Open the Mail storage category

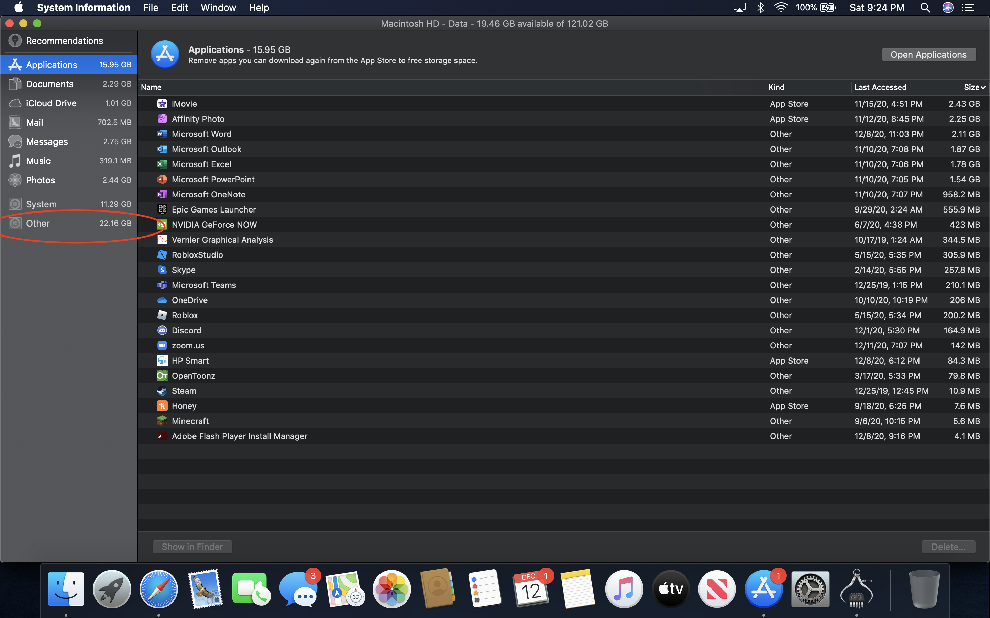click(35, 122)
